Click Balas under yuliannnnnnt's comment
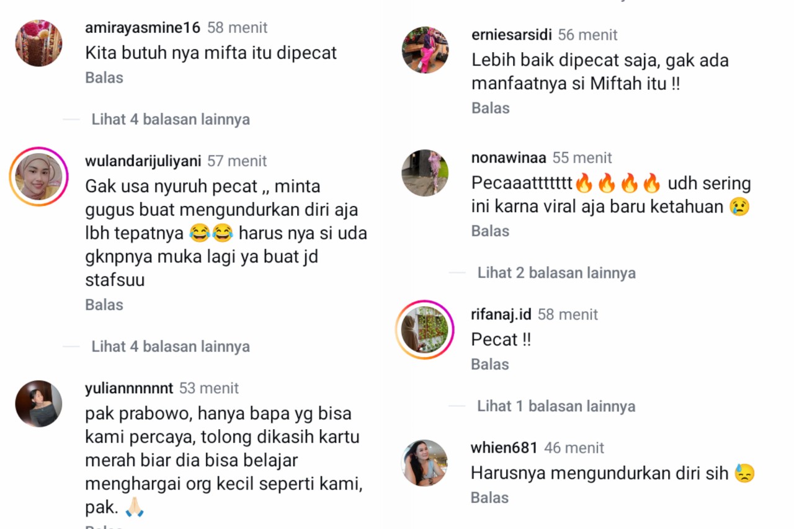 (x=104, y=525)
